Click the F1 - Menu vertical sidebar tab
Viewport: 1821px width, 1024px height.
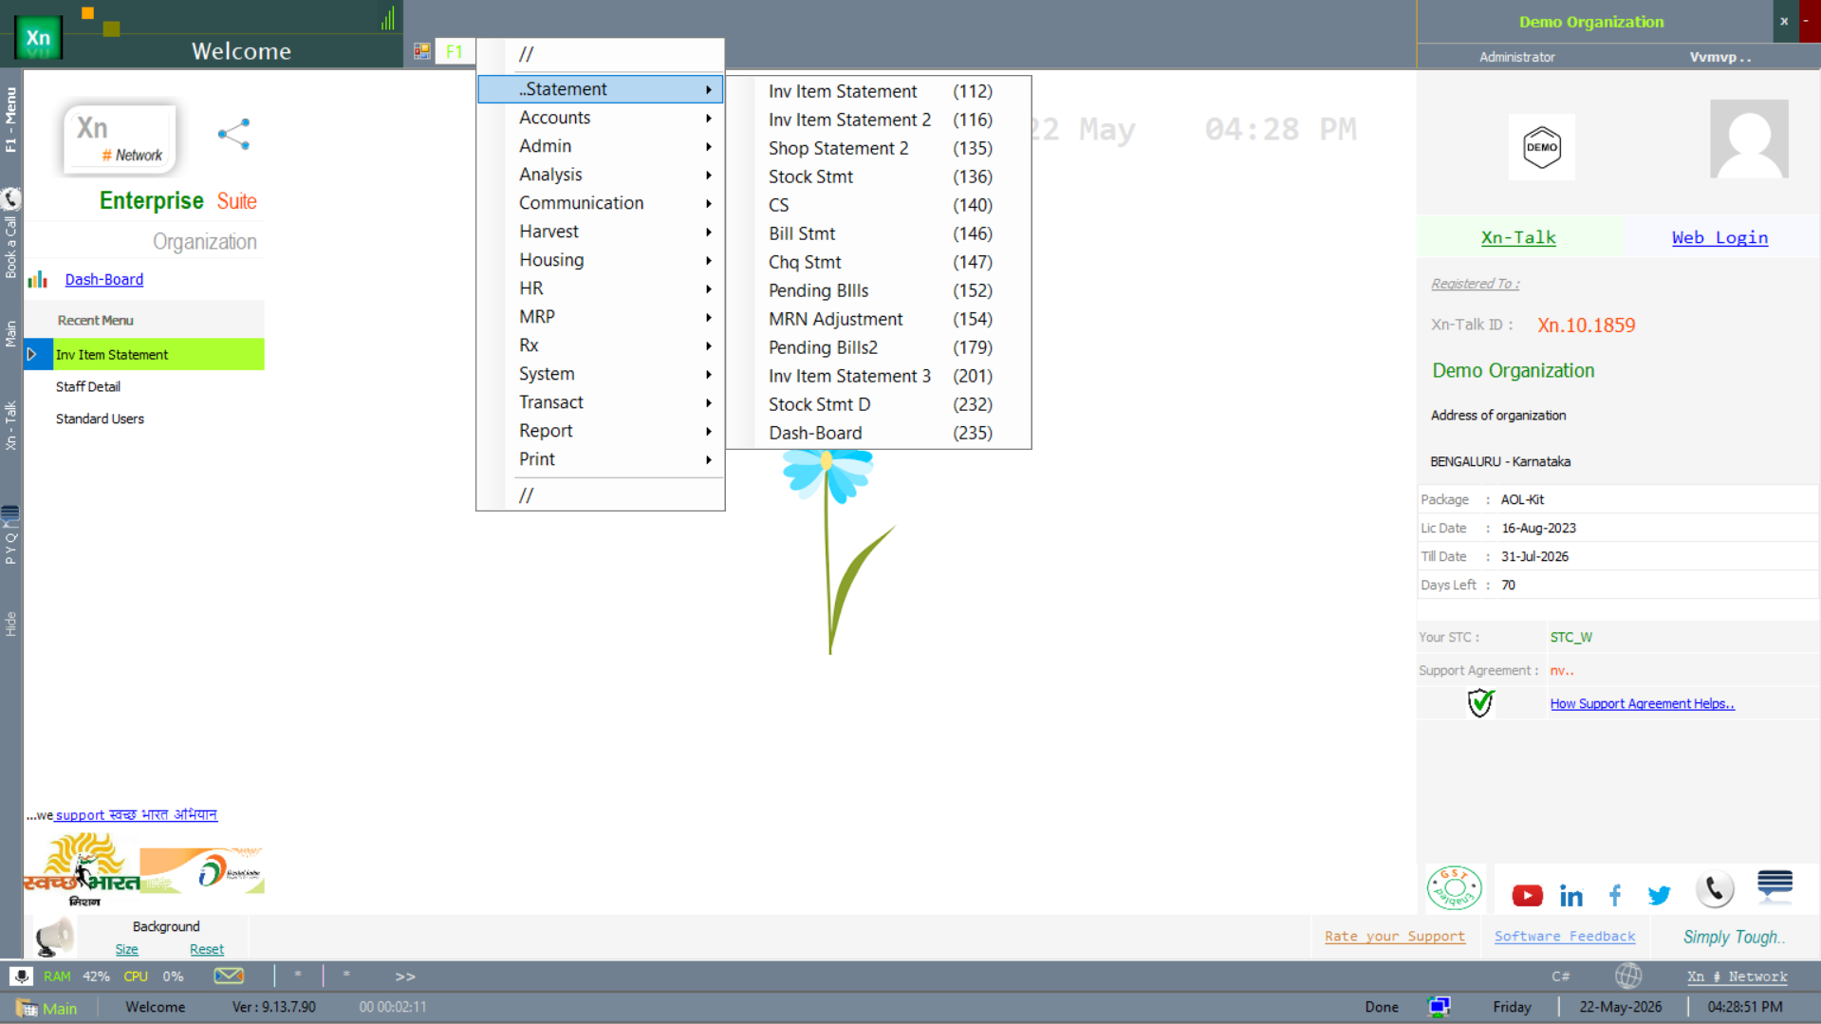10,120
